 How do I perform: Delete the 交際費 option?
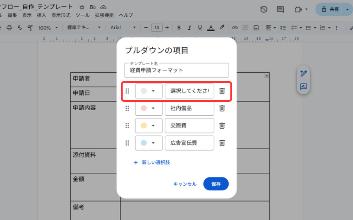click(x=222, y=126)
